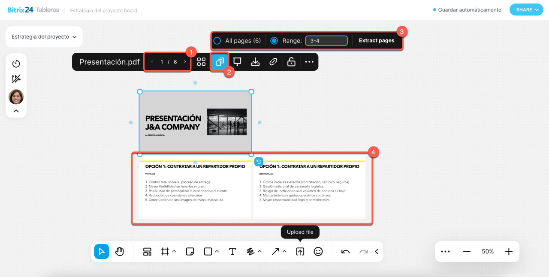
Task: Open presentation mode for the PDF
Action: click(x=237, y=62)
